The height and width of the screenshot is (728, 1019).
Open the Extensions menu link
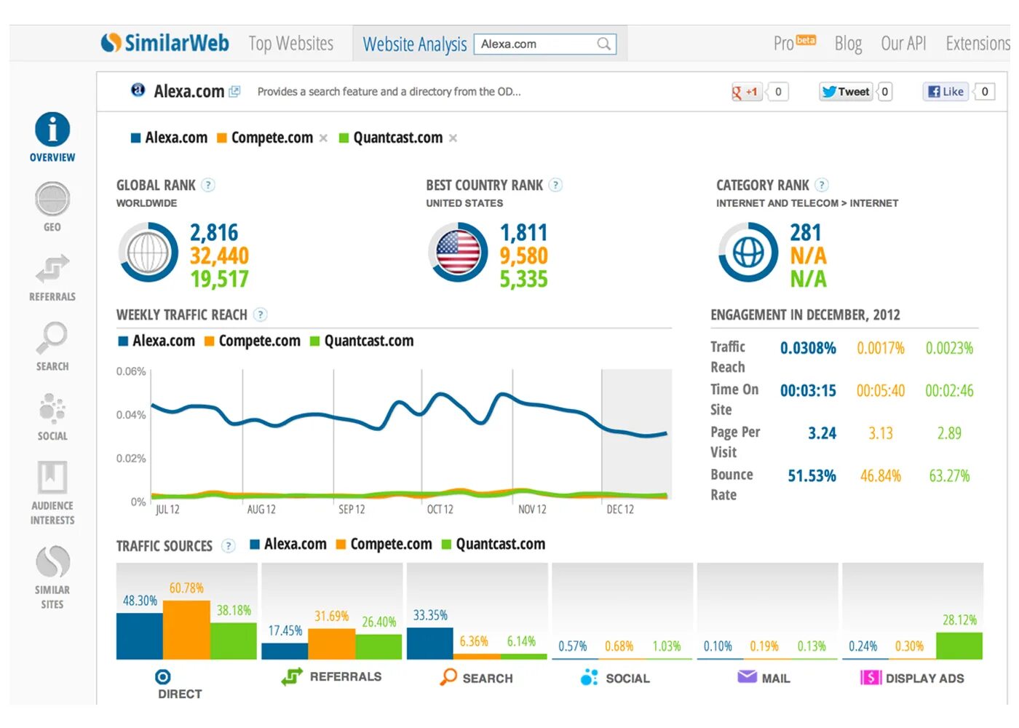click(978, 44)
